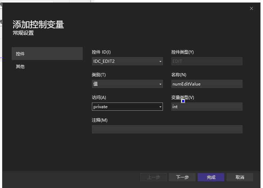The height and width of the screenshot is (188, 263).
Task: Cancel the dialog with 取消 button
Action: pos(240,177)
